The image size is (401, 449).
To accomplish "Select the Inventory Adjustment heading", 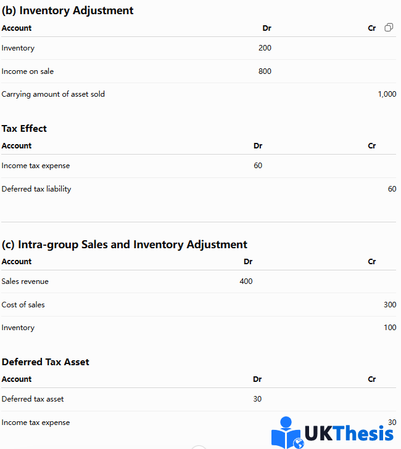I will (x=67, y=10).
